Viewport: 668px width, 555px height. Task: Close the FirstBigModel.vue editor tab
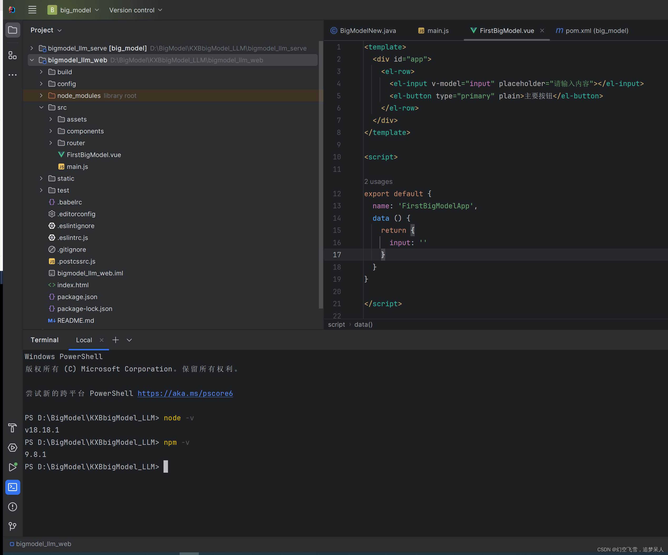click(x=542, y=31)
